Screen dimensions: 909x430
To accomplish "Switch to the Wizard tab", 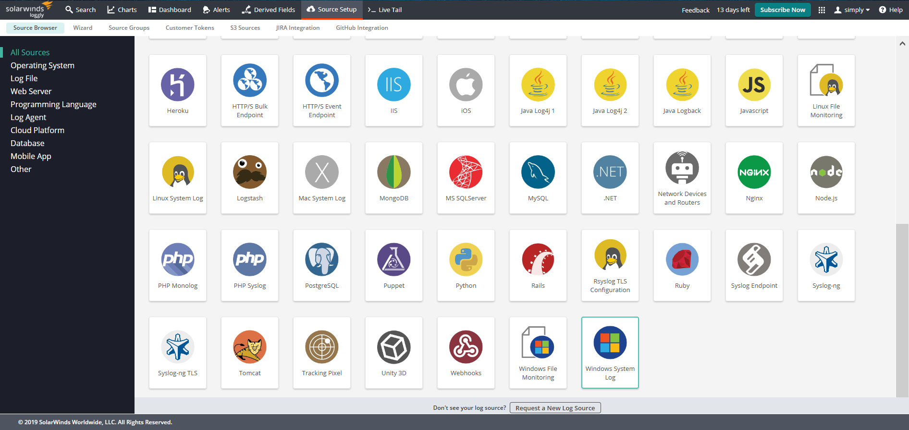I will pyautogui.click(x=83, y=28).
